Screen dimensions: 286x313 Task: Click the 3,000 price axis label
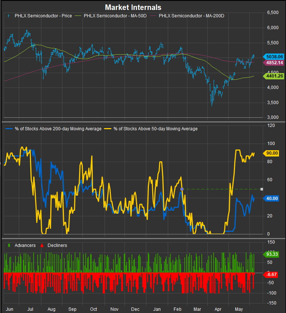(x=273, y=117)
